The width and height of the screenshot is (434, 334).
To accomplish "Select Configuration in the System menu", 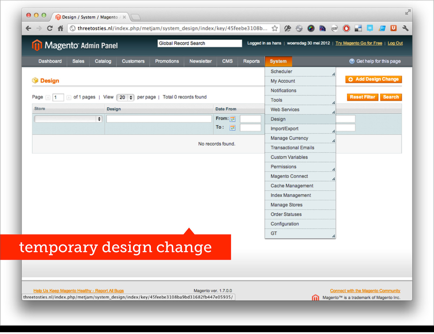I will [300, 224].
